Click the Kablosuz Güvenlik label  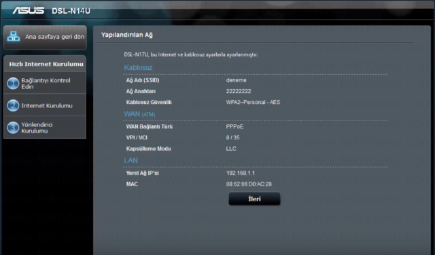[x=149, y=103]
